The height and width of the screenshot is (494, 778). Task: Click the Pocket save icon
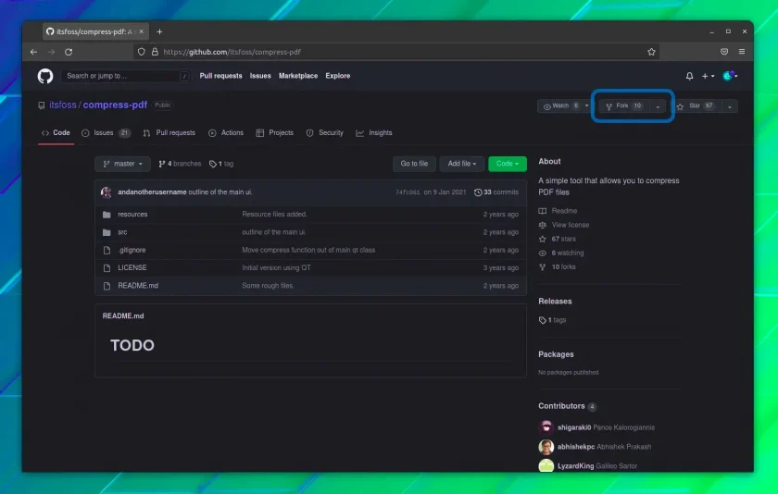click(724, 52)
